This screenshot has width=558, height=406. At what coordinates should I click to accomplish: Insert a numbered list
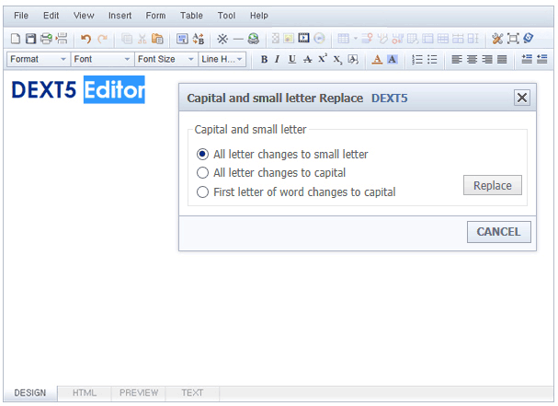click(416, 59)
